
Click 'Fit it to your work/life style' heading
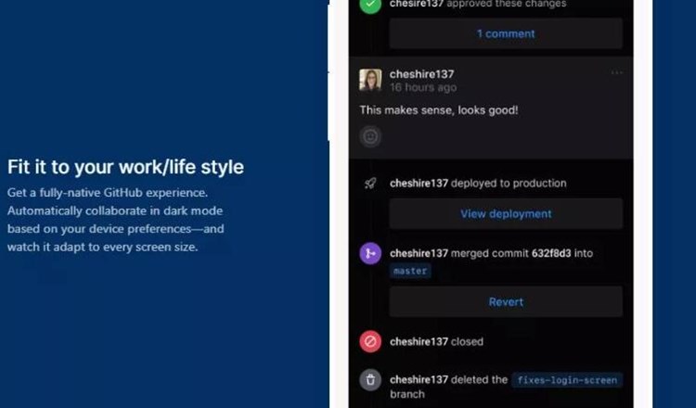coord(125,167)
